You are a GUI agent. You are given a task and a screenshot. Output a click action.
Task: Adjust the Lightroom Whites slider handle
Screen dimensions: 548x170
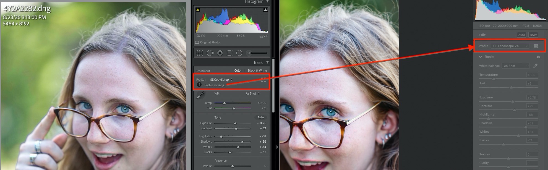click(x=238, y=147)
